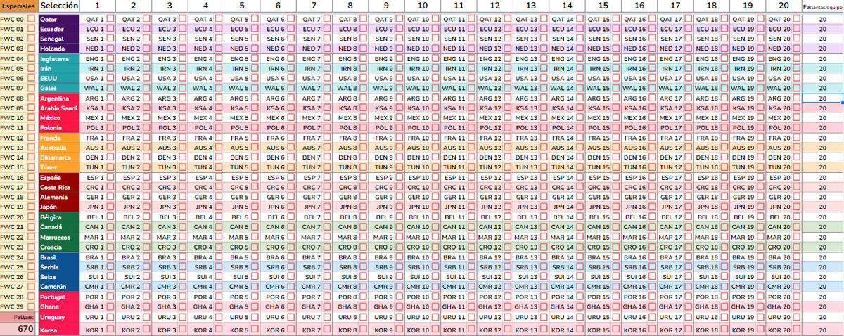The image size is (844, 336).
Task: Select the España team cell
Action: click(x=59, y=178)
